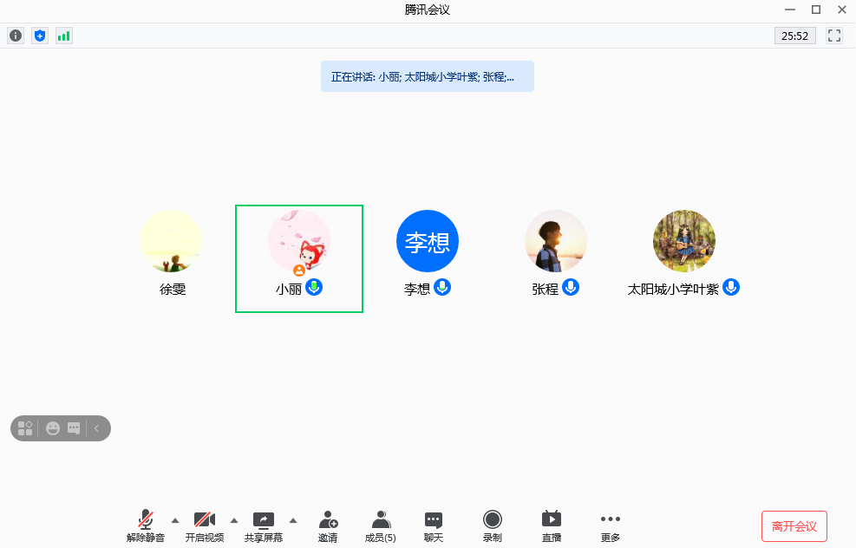Screen dimensions: 856x548
Task: Select 徐雯's avatar
Action: (171, 241)
